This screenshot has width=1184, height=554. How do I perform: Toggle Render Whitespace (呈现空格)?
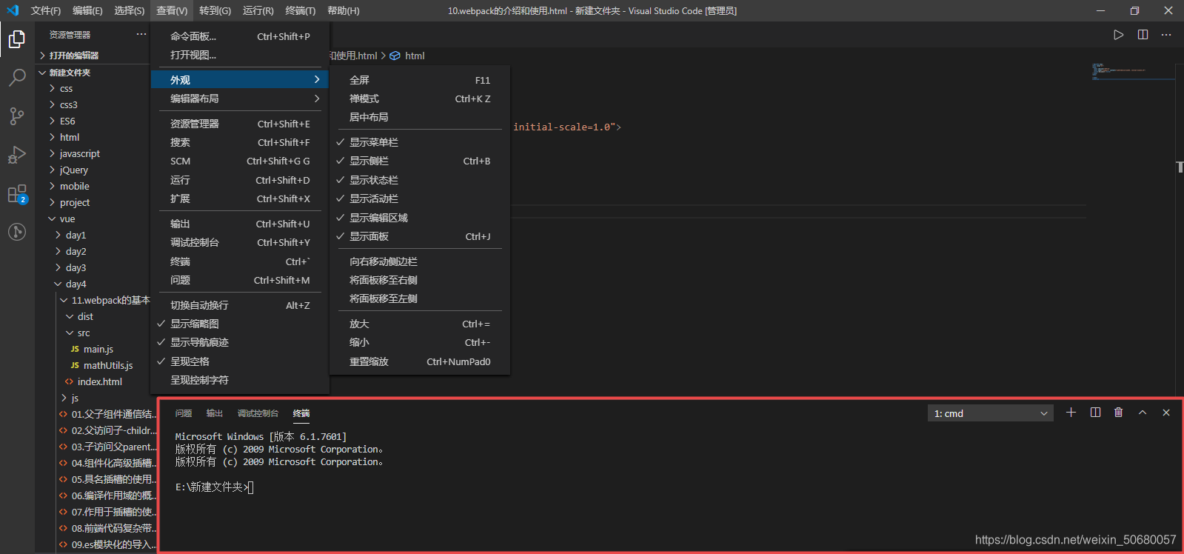[240, 361]
